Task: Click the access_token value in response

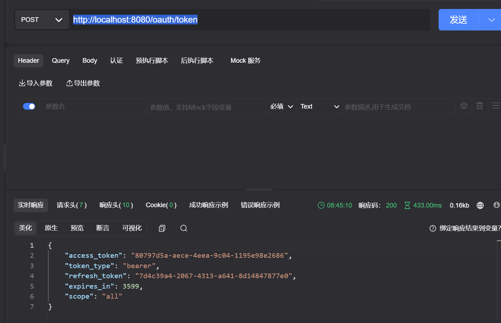Action: pyautogui.click(x=209, y=256)
